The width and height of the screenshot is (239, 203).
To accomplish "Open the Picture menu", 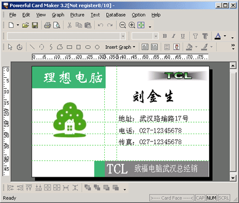I will (77, 15).
